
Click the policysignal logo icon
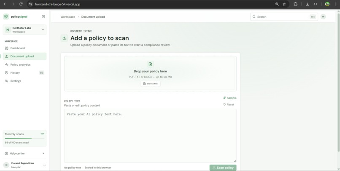pyautogui.click(x=6, y=16)
